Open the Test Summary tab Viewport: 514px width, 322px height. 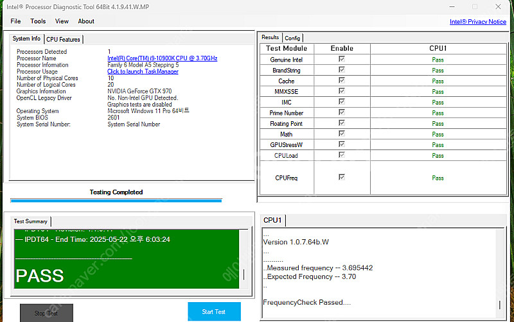point(30,221)
